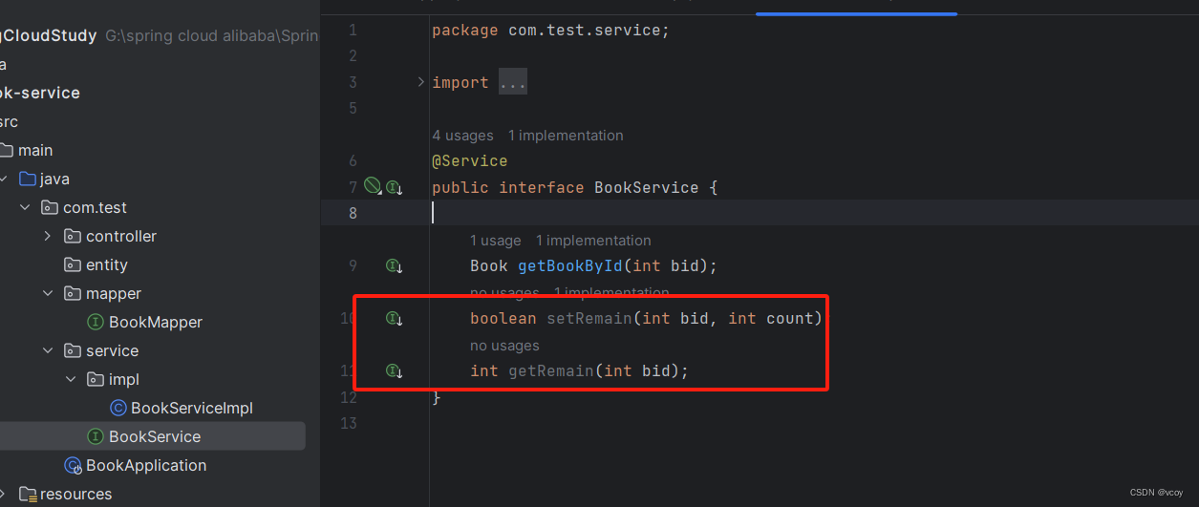1199x507 pixels.
Task: Click 'no usages' hint above getRemain
Action: (x=504, y=346)
